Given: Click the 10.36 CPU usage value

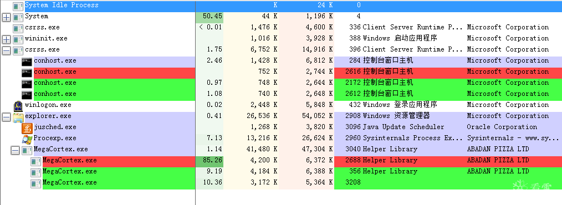Looking at the screenshot, I should tap(212, 182).
